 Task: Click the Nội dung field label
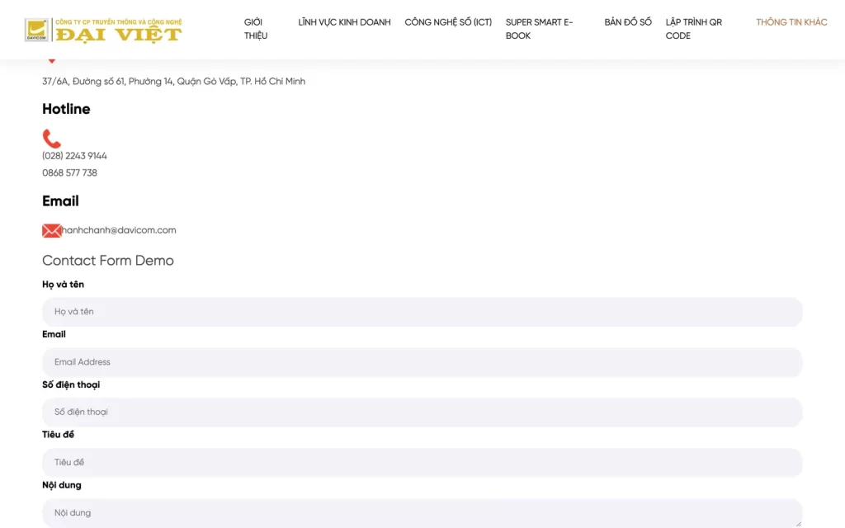point(62,485)
